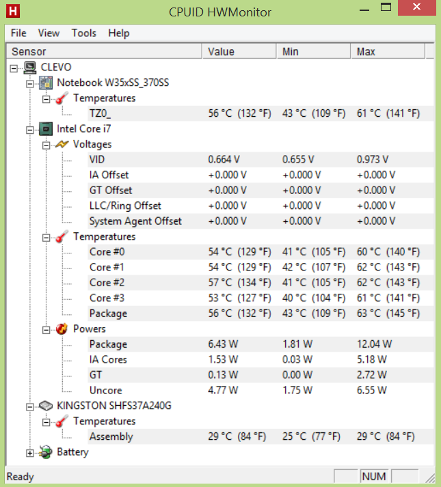Click Uncore value 4.77 W
The image size is (441, 487).
tap(223, 391)
